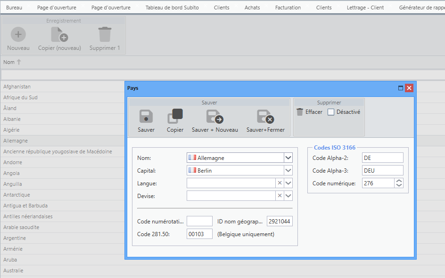Select Angola in the list
This screenshot has width=445, height=278.
(12, 173)
